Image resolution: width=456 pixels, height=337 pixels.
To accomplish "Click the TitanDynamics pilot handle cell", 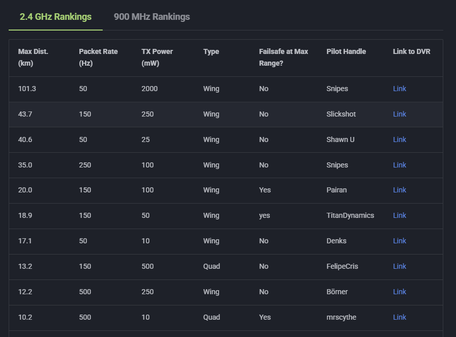I will tap(350, 215).
